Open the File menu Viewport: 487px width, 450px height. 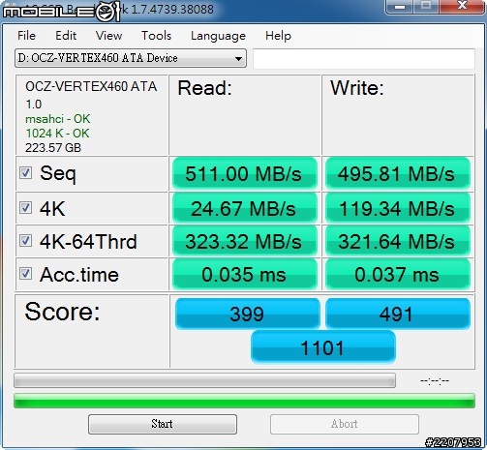(26, 36)
